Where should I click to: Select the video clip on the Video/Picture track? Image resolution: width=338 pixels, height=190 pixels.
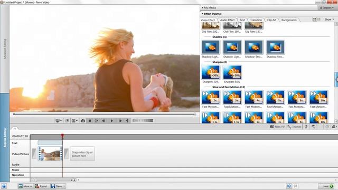click(50, 154)
